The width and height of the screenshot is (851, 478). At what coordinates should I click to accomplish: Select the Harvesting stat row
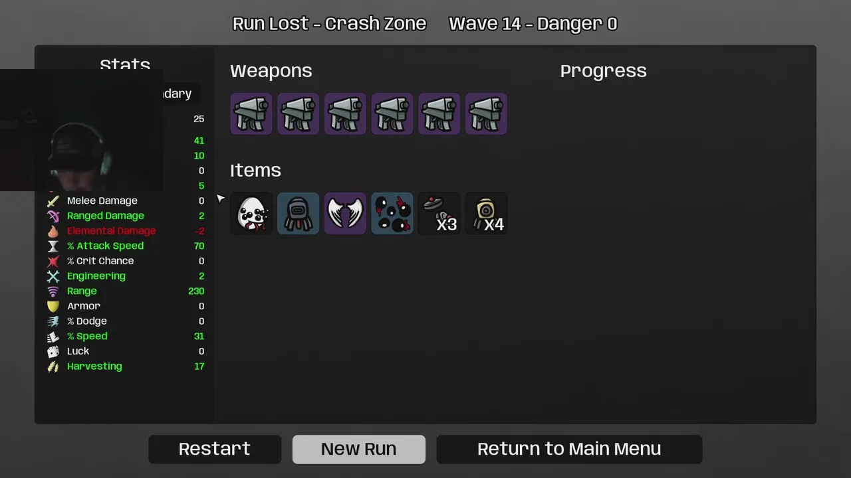(126, 366)
